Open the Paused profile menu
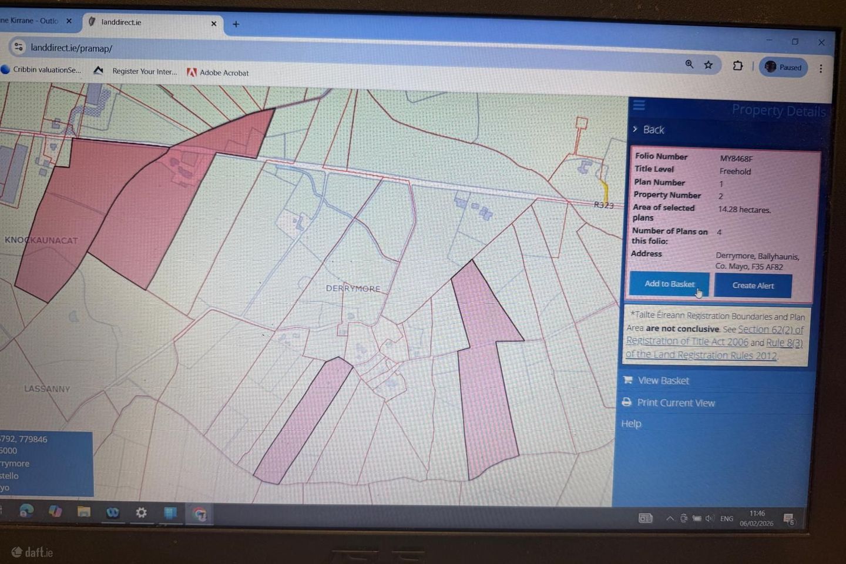This screenshot has height=564, width=846. tap(784, 67)
